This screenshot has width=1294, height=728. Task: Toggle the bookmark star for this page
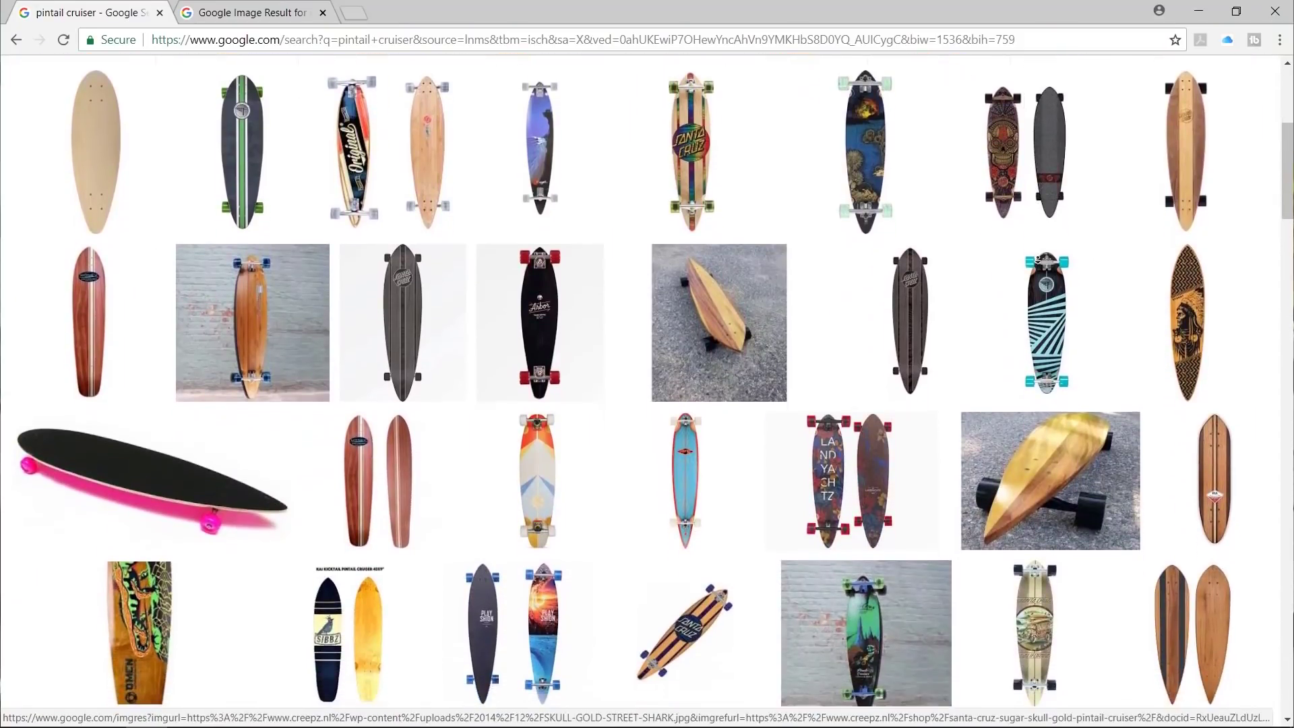coord(1175,40)
